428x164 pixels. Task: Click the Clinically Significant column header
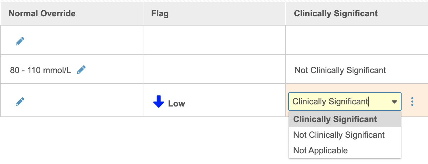[x=336, y=14]
